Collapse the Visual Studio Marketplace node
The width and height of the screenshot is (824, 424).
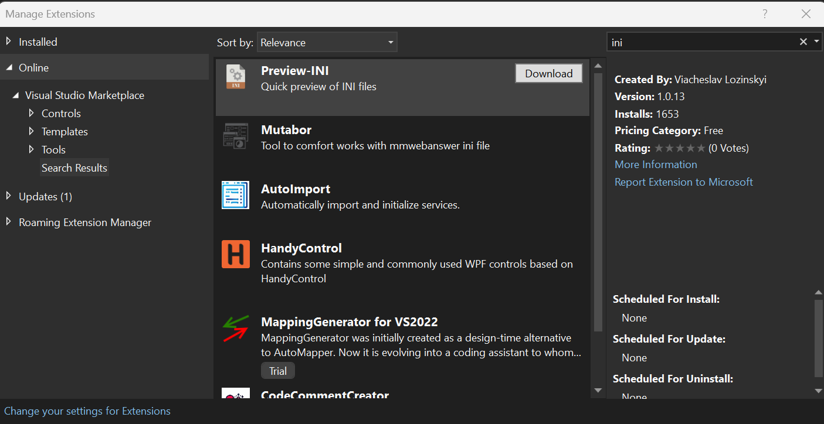15,95
